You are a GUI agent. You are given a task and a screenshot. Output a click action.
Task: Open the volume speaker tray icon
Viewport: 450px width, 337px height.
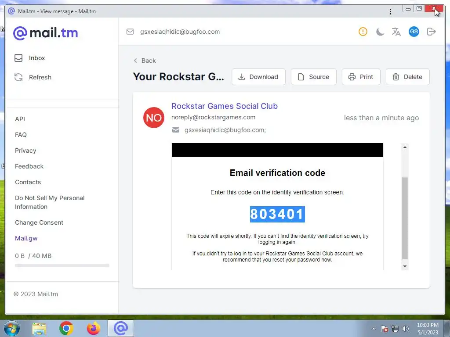[x=406, y=329]
